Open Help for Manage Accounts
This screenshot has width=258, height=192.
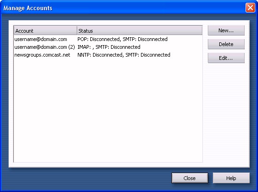tap(231, 178)
